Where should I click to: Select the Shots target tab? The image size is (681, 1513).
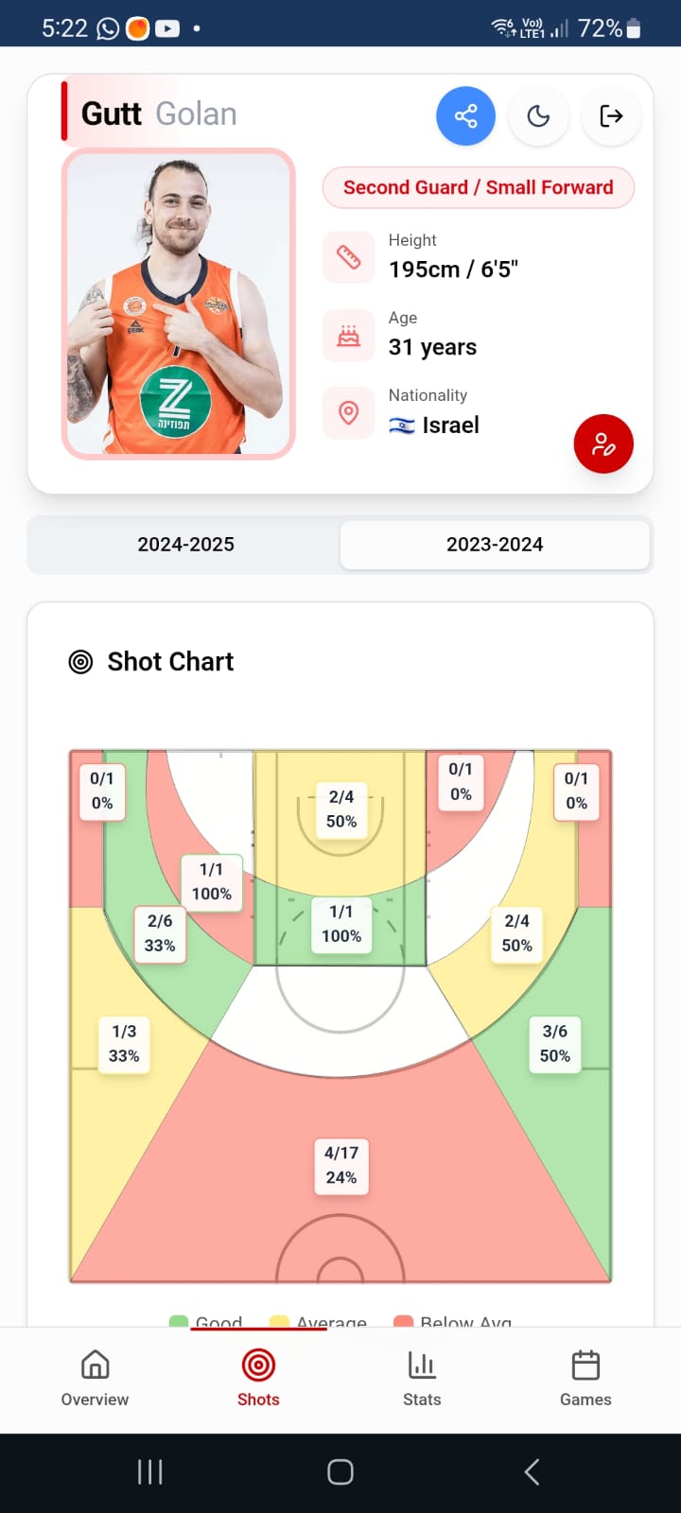[258, 1378]
